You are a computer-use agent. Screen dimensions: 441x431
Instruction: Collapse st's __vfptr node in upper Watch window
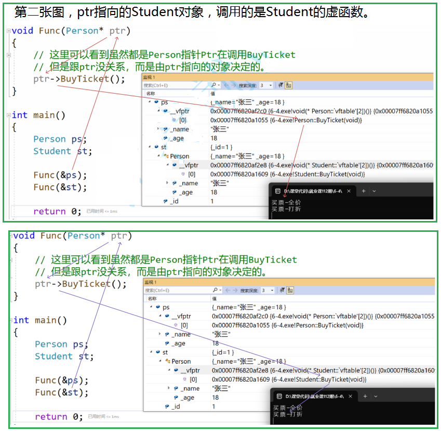point(168,165)
